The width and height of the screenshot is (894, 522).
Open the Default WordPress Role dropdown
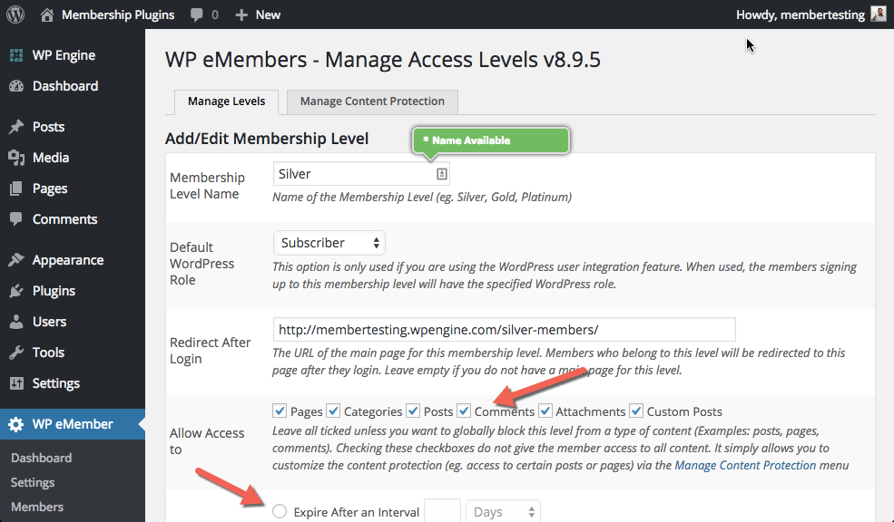point(329,243)
